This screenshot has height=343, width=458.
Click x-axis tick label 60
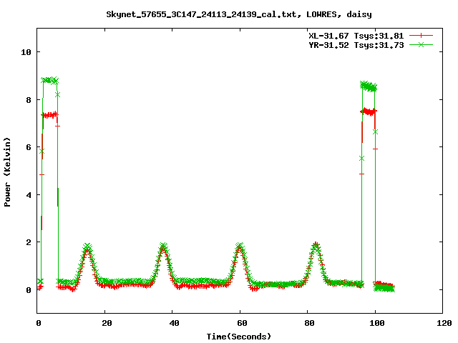pyautogui.click(x=242, y=323)
